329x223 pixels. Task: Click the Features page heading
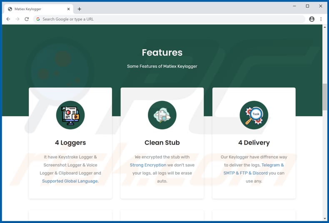click(x=162, y=53)
